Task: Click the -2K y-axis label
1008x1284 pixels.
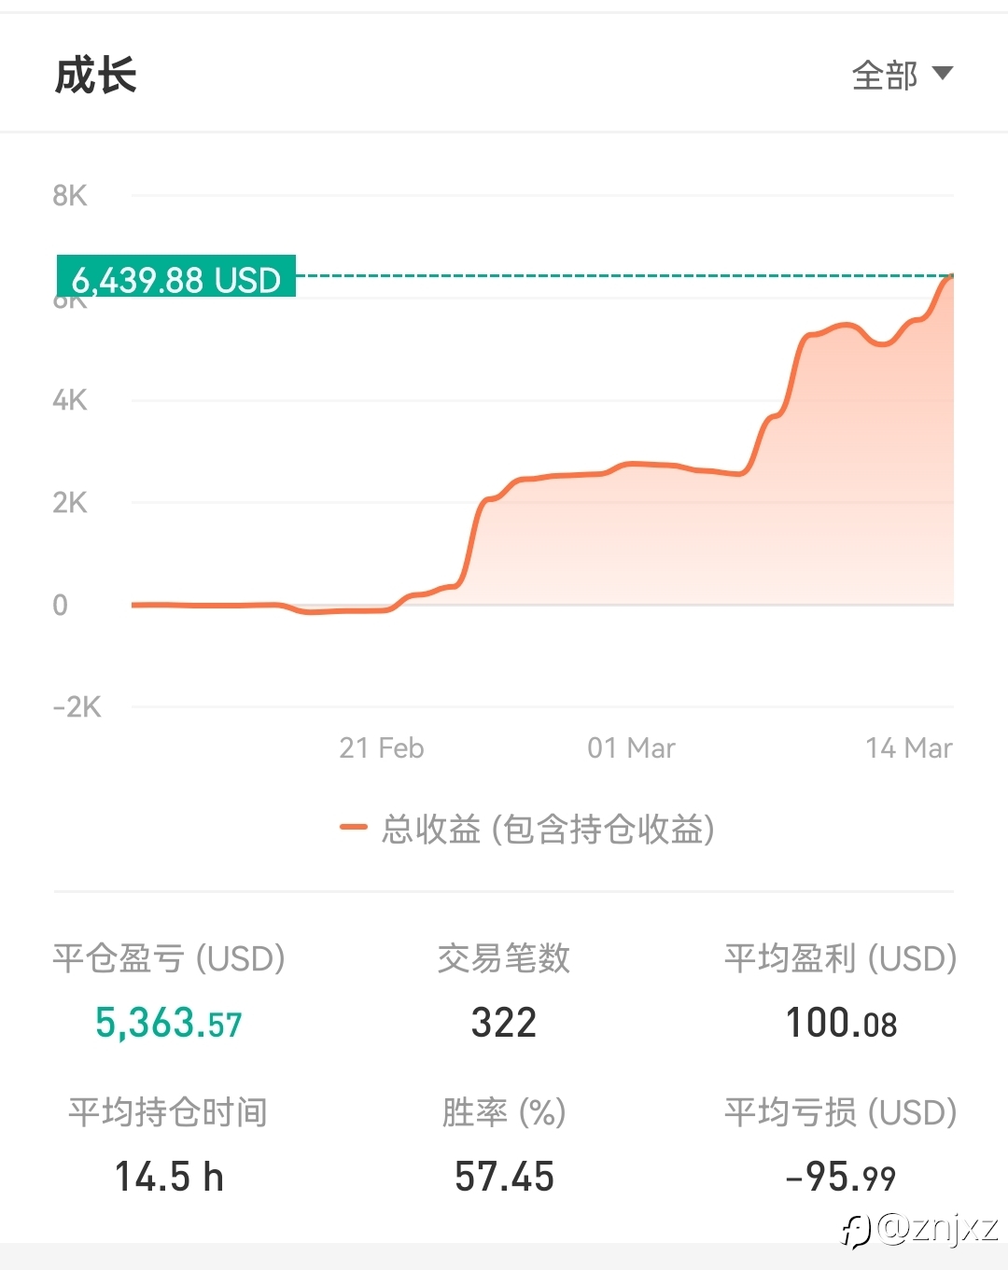Action: [x=77, y=707]
